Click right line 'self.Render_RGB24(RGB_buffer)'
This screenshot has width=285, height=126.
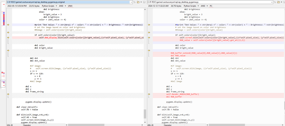(183, 94)
